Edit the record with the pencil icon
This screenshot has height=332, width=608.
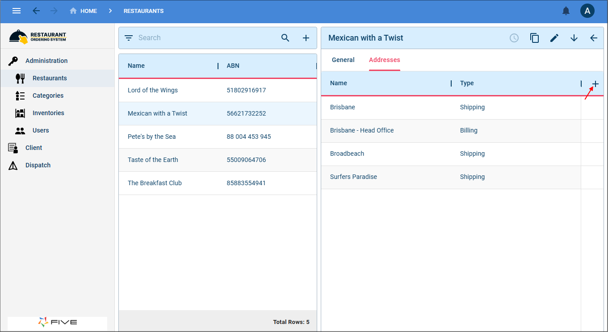click(554, 38)
